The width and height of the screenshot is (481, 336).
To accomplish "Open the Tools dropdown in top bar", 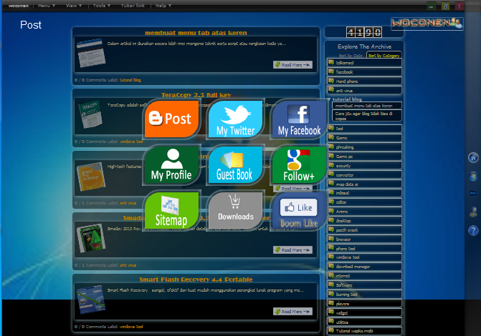I will 102,6.
